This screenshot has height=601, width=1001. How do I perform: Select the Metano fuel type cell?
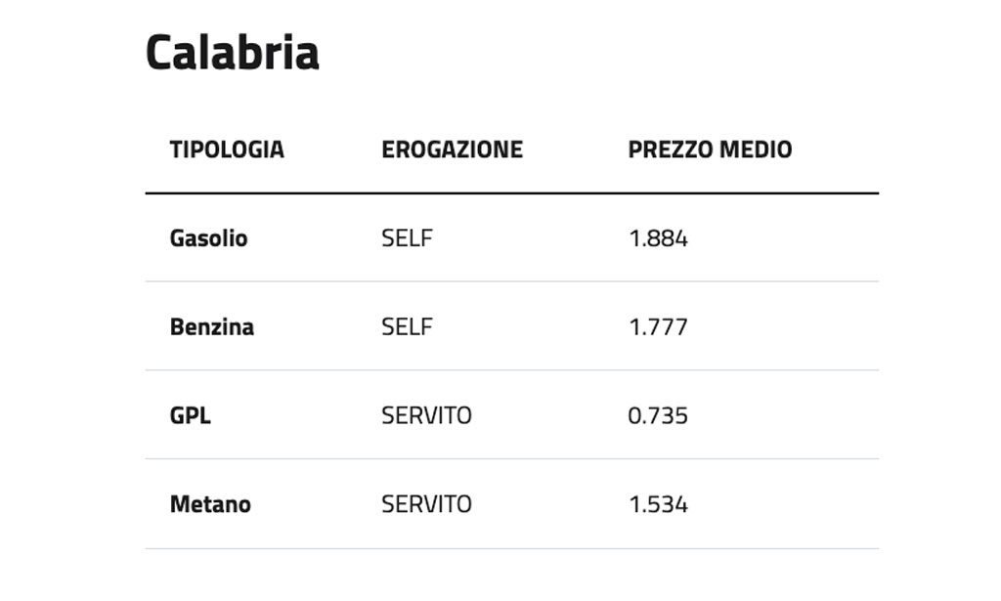[x=210, y=504]
